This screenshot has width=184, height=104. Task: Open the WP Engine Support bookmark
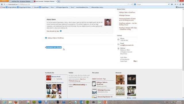[x=61, y=7]
